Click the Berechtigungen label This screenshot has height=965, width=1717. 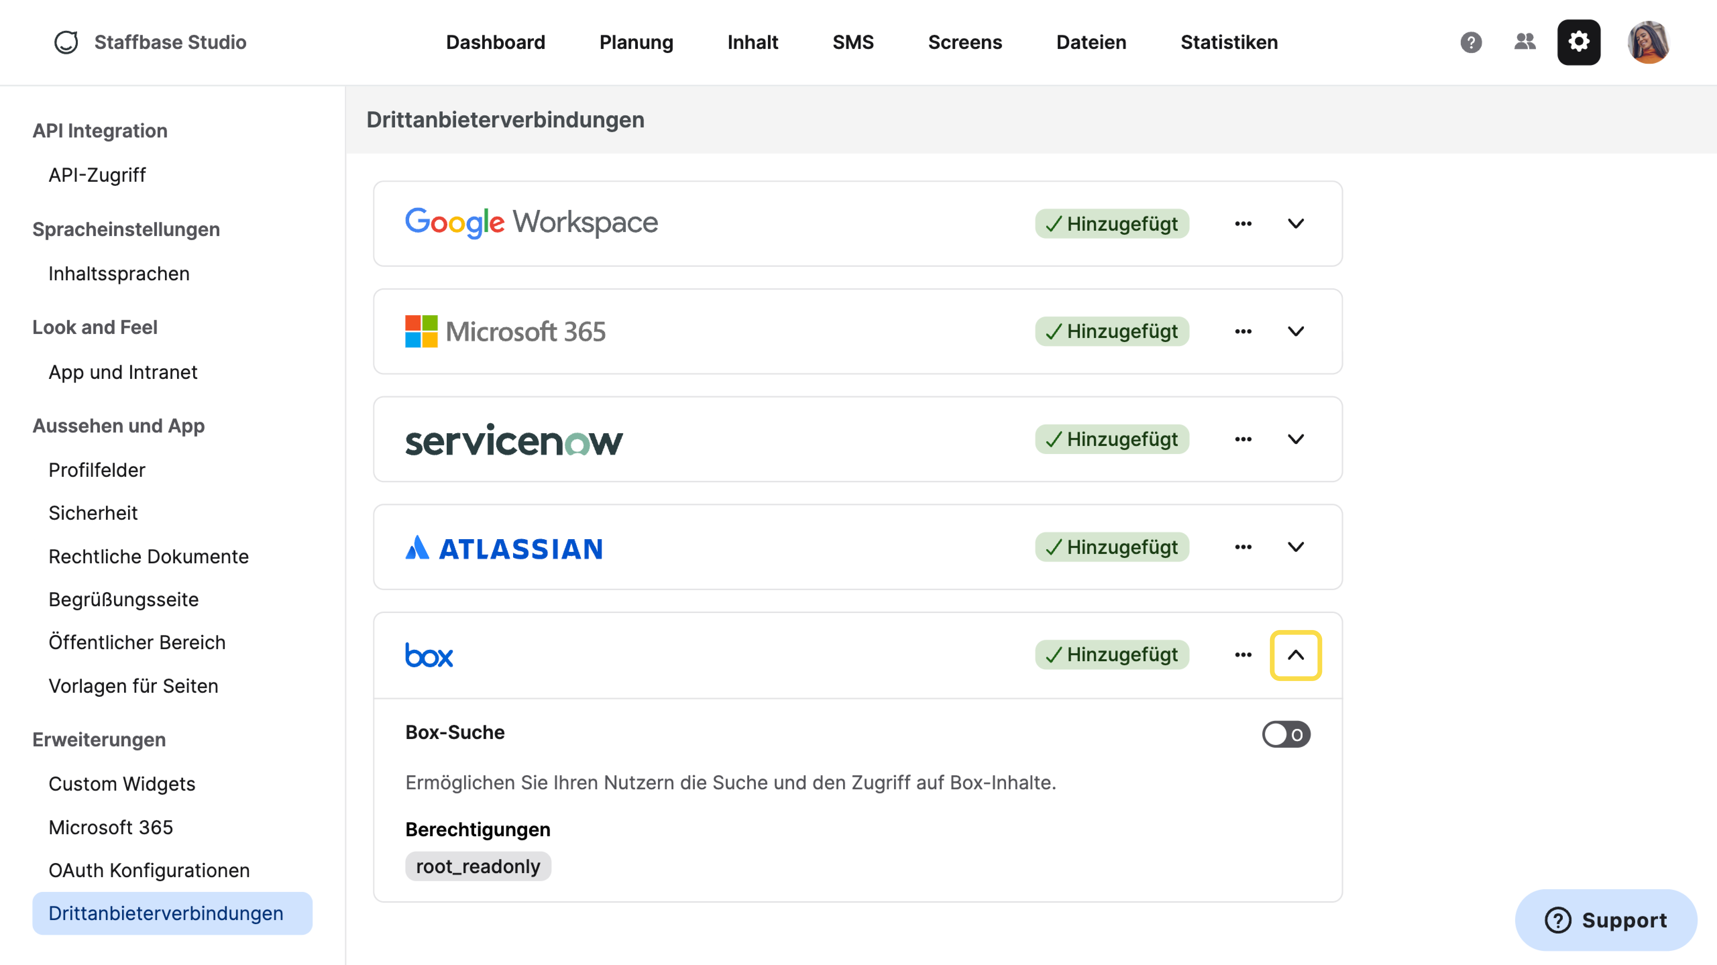click(x=478, y=830)
